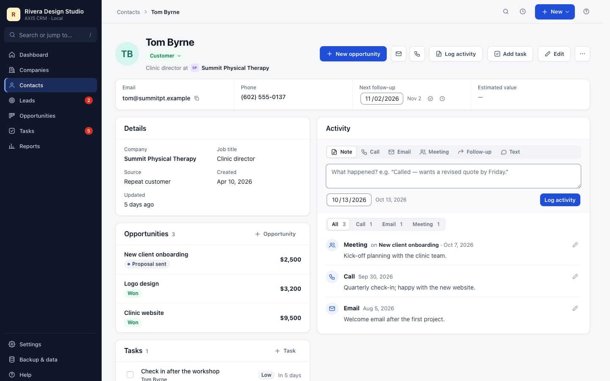
Task: Open Reports in sidebar
Action: pyautogui.click(x=50, y=146)
